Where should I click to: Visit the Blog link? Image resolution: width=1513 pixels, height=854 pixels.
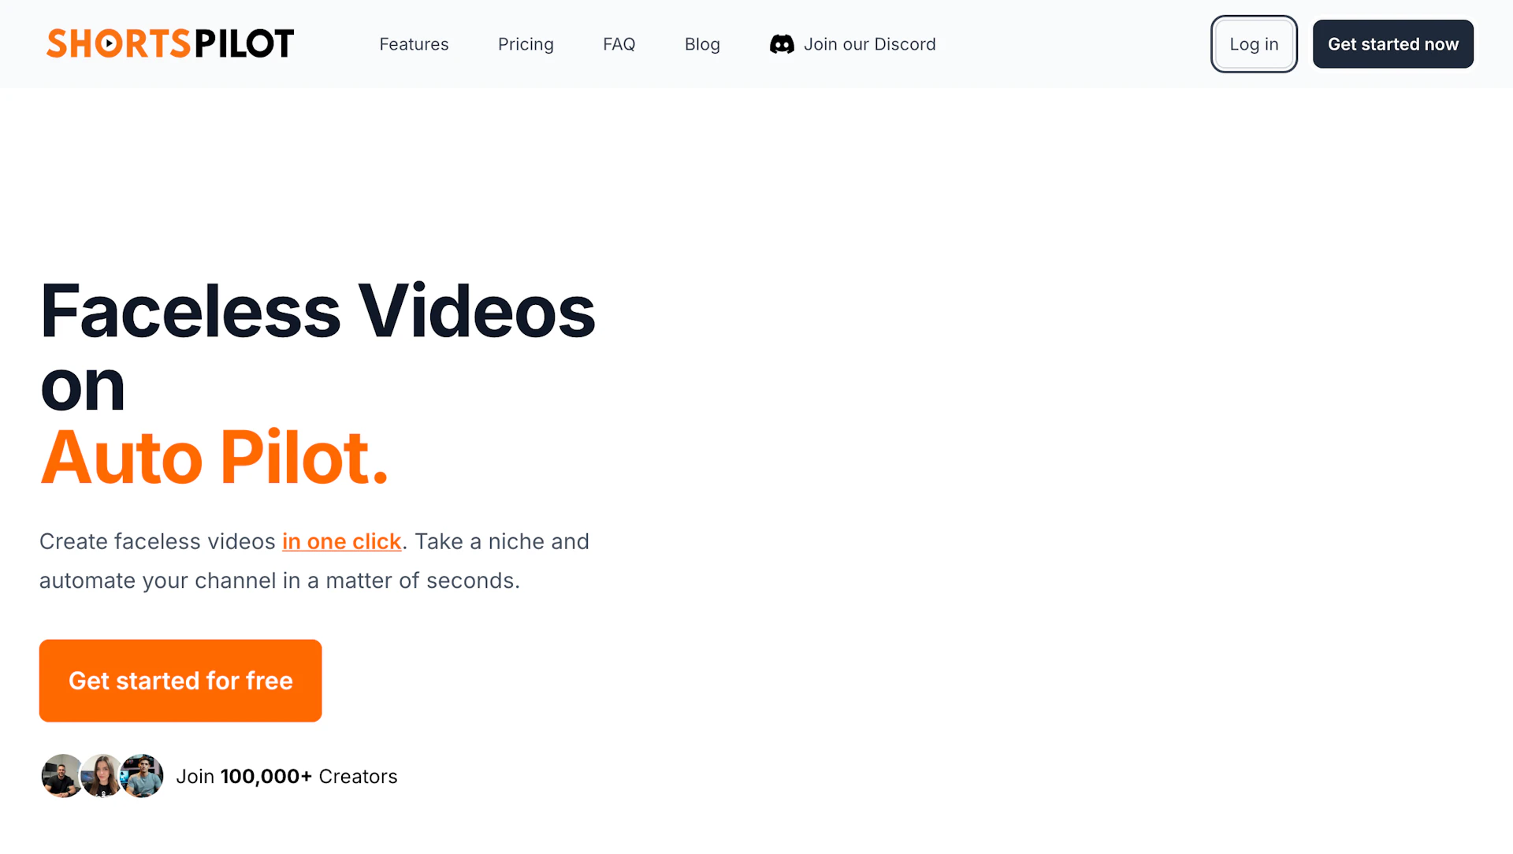[702, 44]
